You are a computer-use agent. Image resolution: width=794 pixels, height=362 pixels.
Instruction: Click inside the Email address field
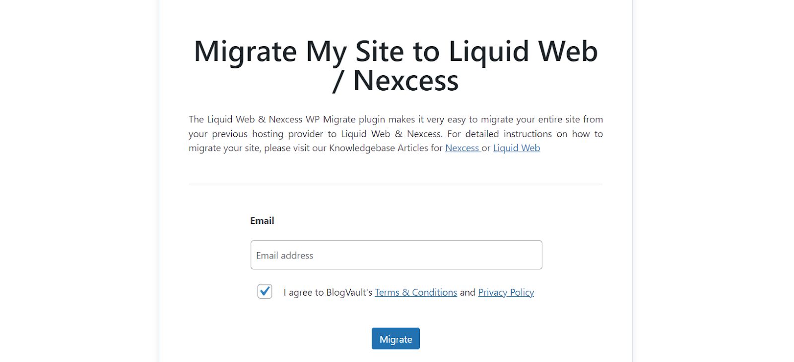(396, 255)
